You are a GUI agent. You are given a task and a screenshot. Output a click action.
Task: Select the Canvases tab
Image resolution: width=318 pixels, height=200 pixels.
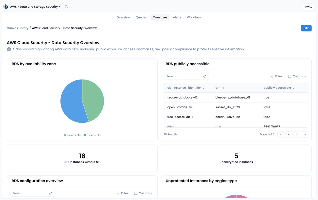(x=160, y=17)
